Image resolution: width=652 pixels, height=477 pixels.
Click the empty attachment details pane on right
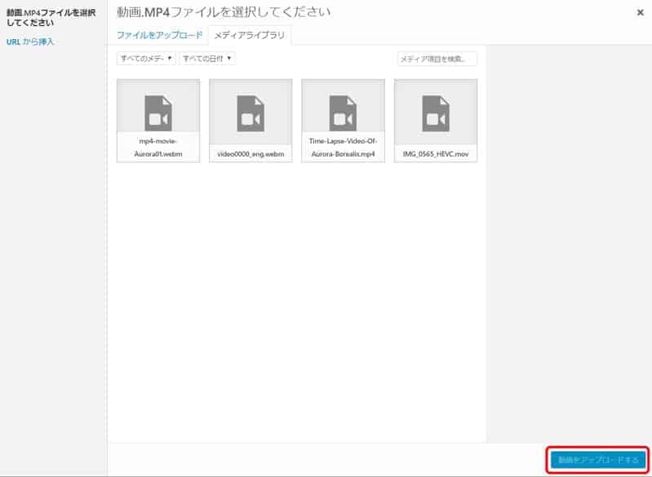(568, 245)
